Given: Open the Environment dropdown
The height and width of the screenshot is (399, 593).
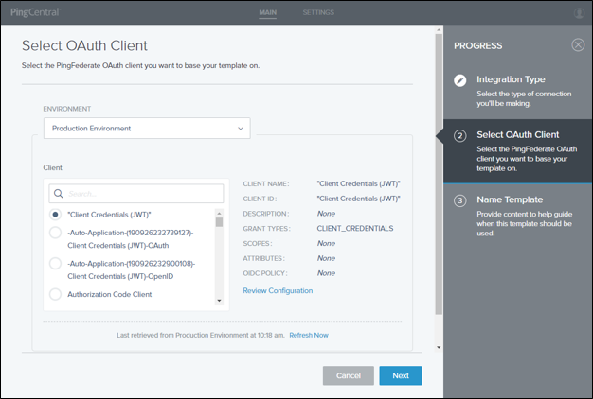Looking at the screenshot, I should click(x=147, y=128).
